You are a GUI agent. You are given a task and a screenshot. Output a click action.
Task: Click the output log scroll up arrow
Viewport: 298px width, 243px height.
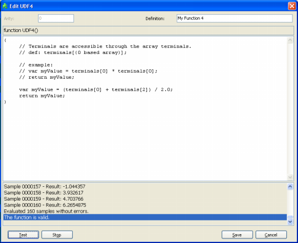tap(290, 187)
